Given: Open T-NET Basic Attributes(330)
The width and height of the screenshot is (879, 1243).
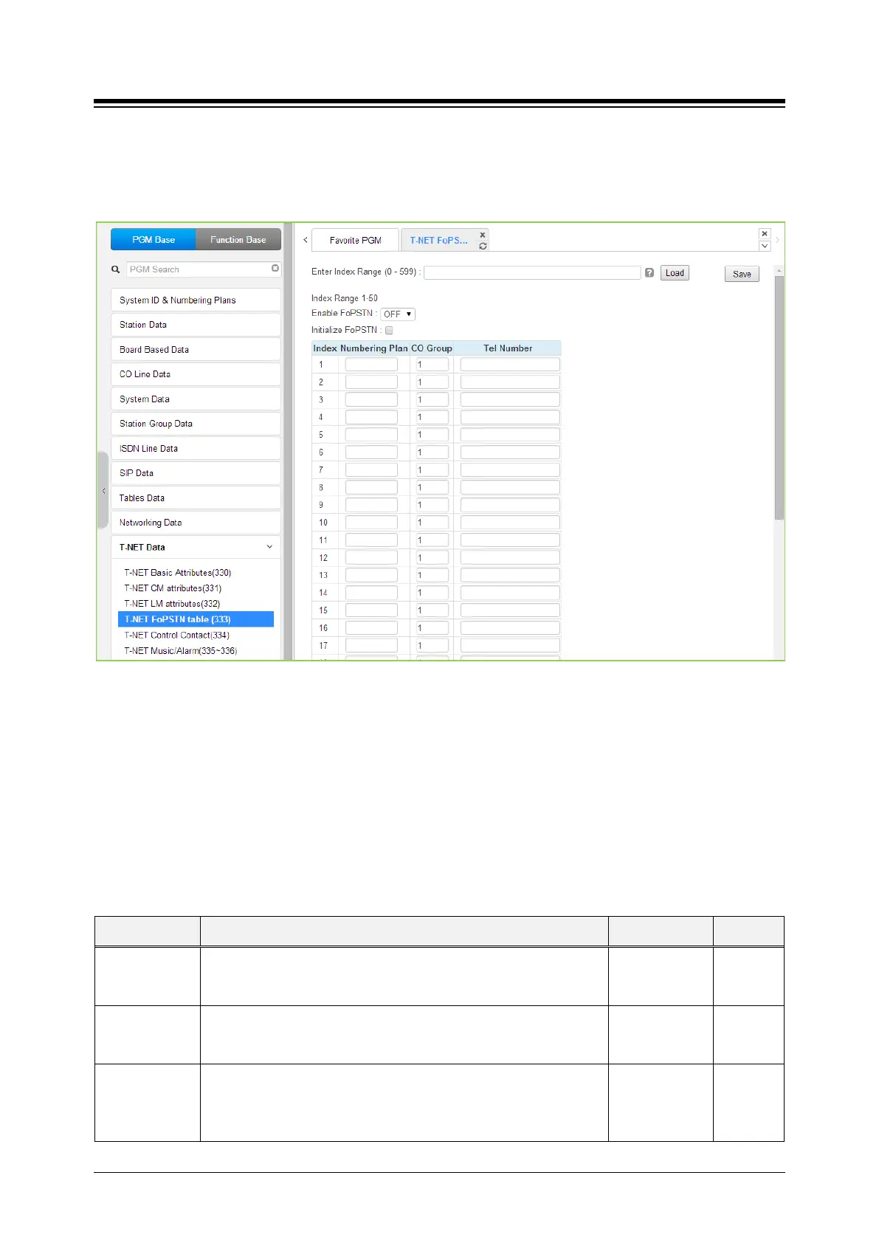Looking at the screenshot, I should pyautogui.click(x=178, y=573).
